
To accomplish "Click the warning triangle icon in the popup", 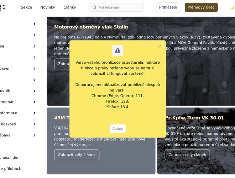I will (x=117, y=50).
